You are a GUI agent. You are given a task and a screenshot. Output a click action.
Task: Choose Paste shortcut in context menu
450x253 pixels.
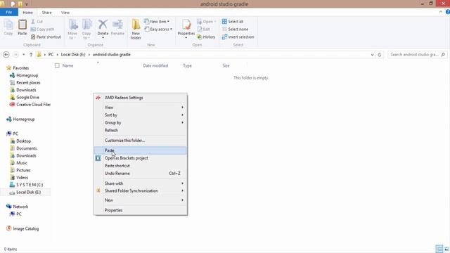(141, 166)
